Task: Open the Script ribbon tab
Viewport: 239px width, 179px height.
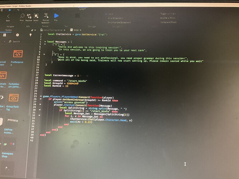Action: (x=83, y=9)
